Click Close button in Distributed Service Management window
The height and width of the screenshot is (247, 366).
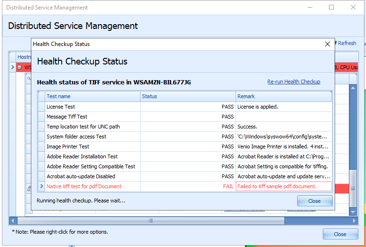[x=340, y=234]
